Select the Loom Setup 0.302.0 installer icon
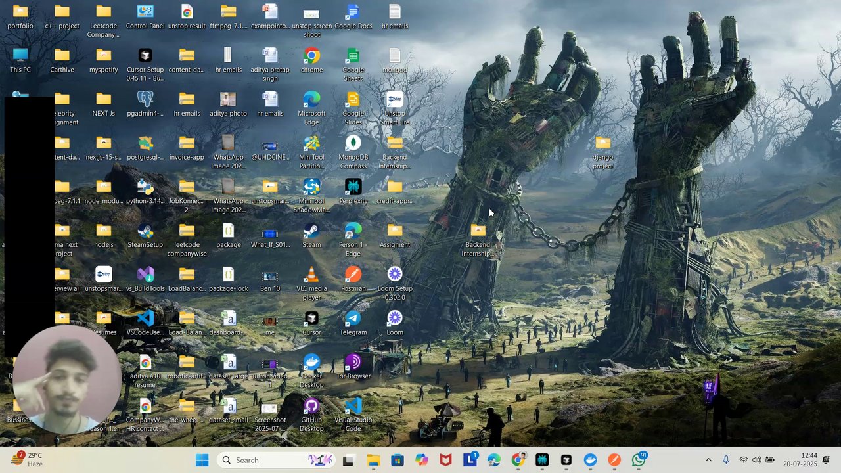 click(x=394, y=284)
